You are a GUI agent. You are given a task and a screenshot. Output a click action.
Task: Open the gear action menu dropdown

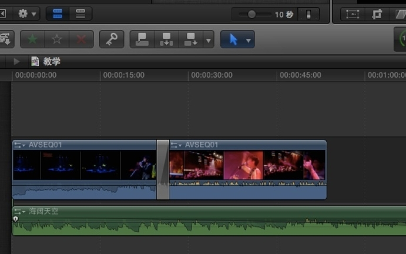26,14
